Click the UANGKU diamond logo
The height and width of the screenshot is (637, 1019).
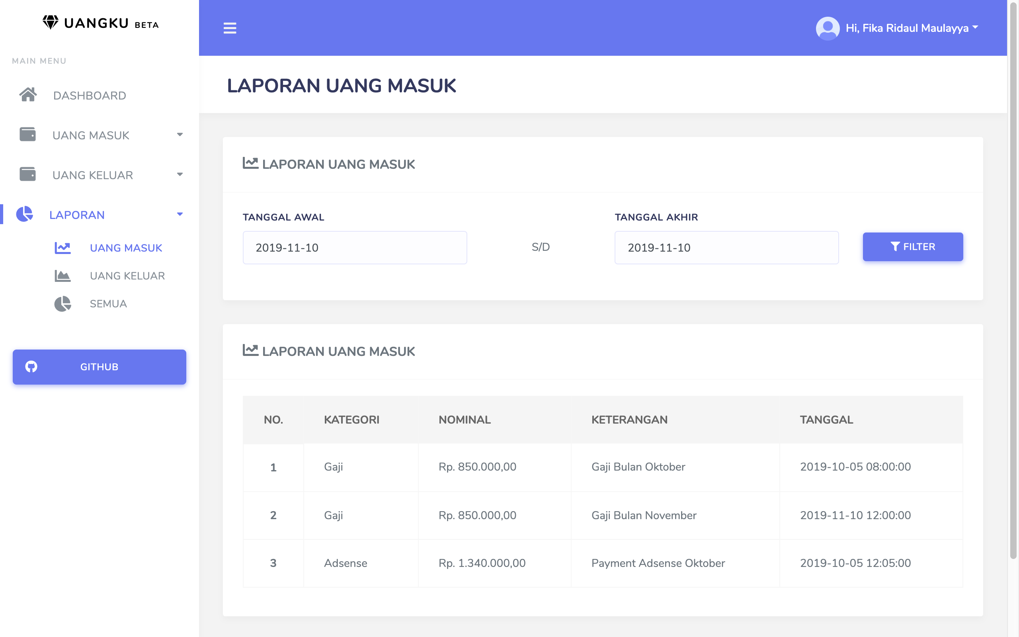click(x=51, y=23)
